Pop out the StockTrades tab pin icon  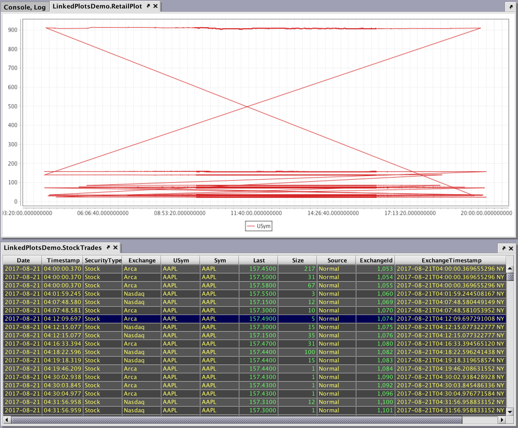pos(108,248)
